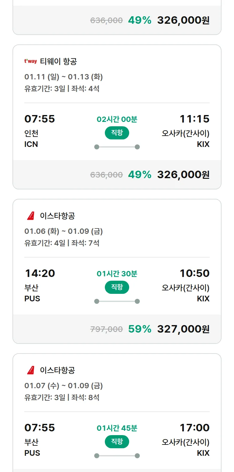Select 이스타항공 name on 01.06 (화) card

pyautogui.click(x=57, y=216)
